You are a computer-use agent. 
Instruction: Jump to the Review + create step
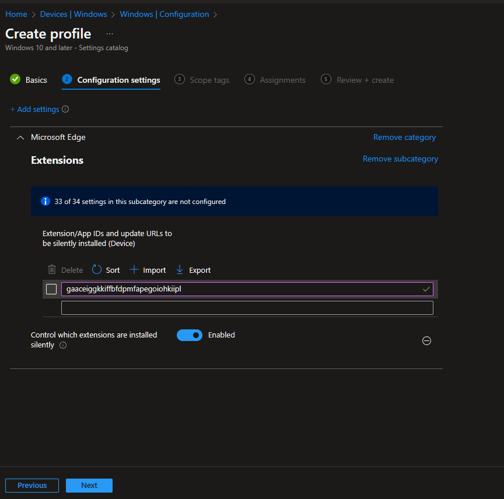(365, 80)
